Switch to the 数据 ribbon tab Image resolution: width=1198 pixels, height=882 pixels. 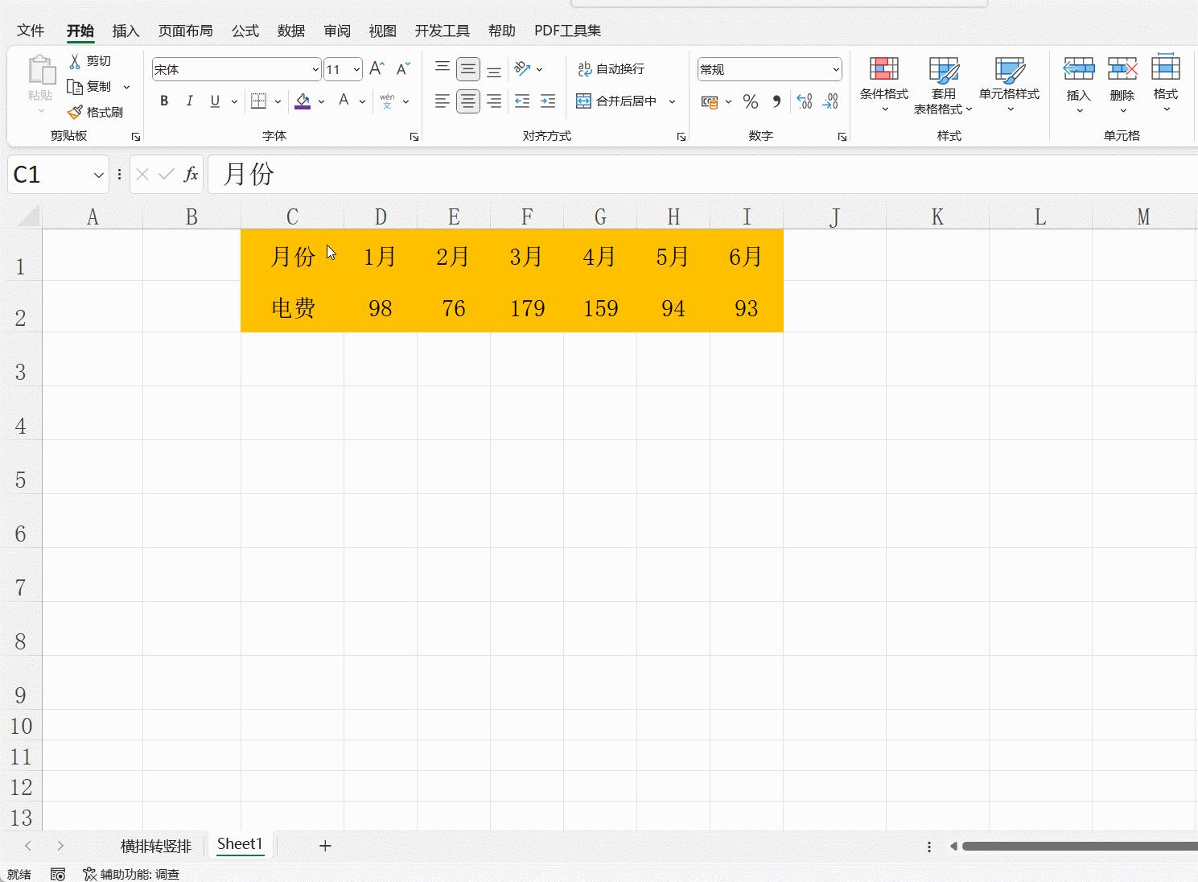point(290,31)
